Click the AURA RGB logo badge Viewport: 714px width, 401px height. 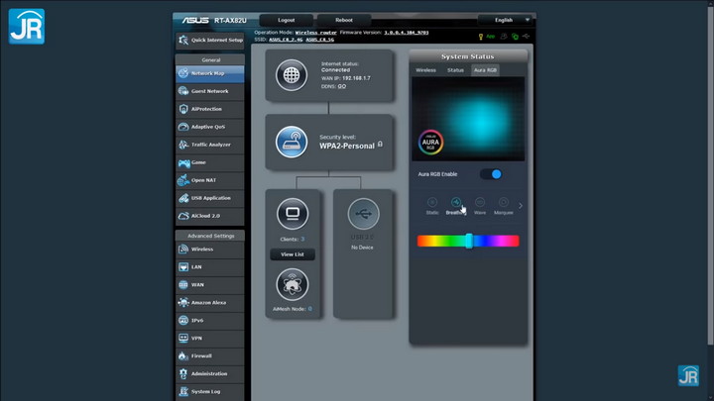tap(430, 143)
